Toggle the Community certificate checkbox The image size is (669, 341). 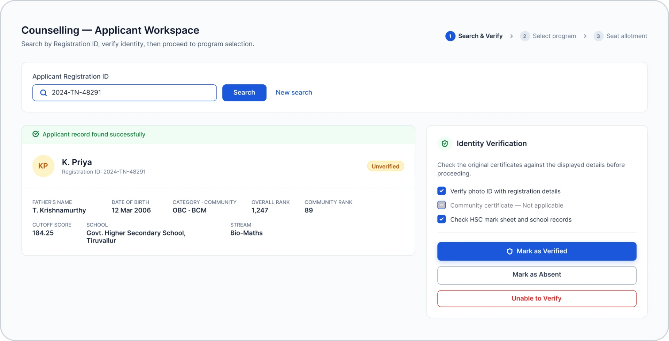pos(441,205)
